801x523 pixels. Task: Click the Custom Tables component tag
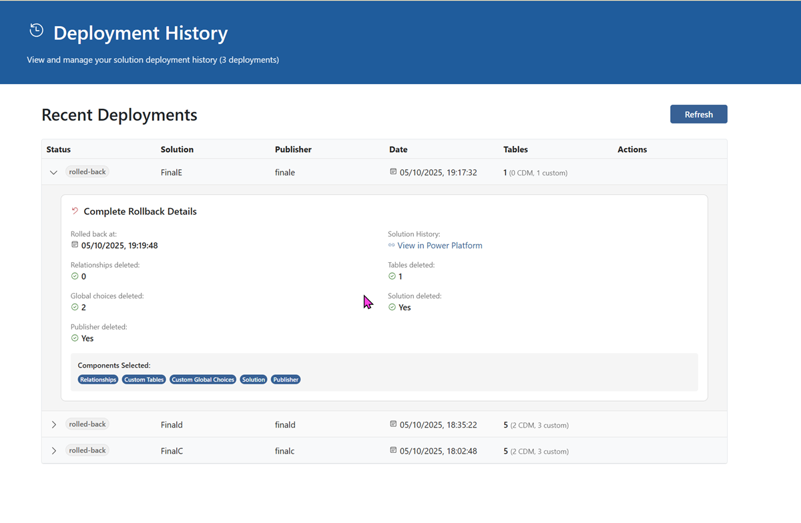coord(144,380)
